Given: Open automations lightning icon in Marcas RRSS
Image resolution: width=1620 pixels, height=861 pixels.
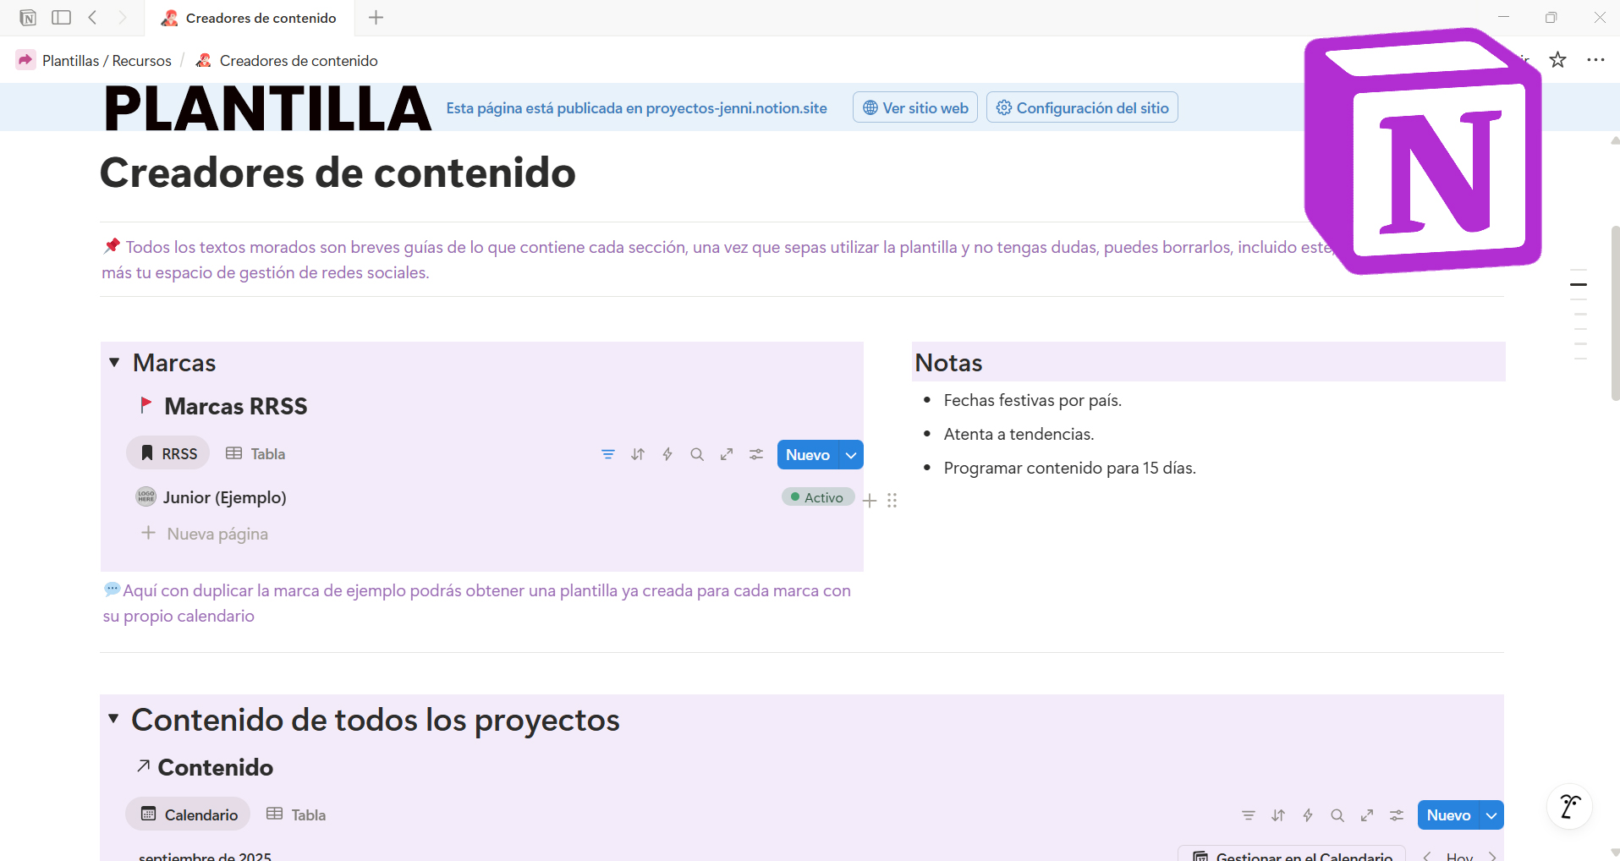Looking at the screenshot, I should (667, 454).
